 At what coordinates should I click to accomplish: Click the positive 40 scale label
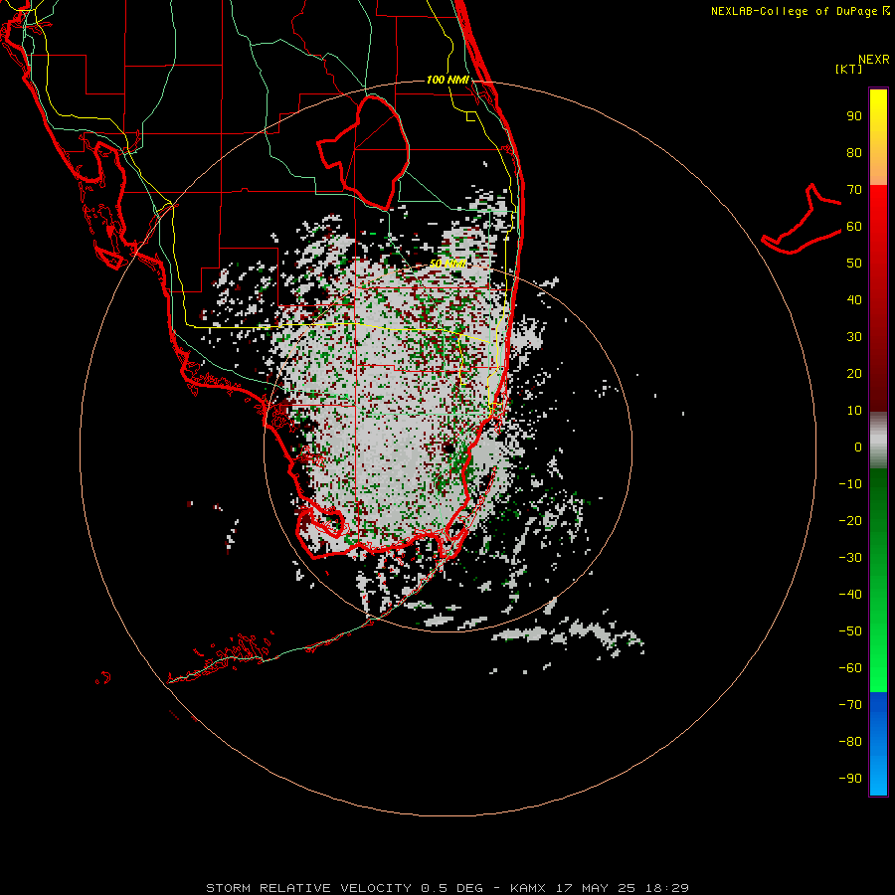854,300
